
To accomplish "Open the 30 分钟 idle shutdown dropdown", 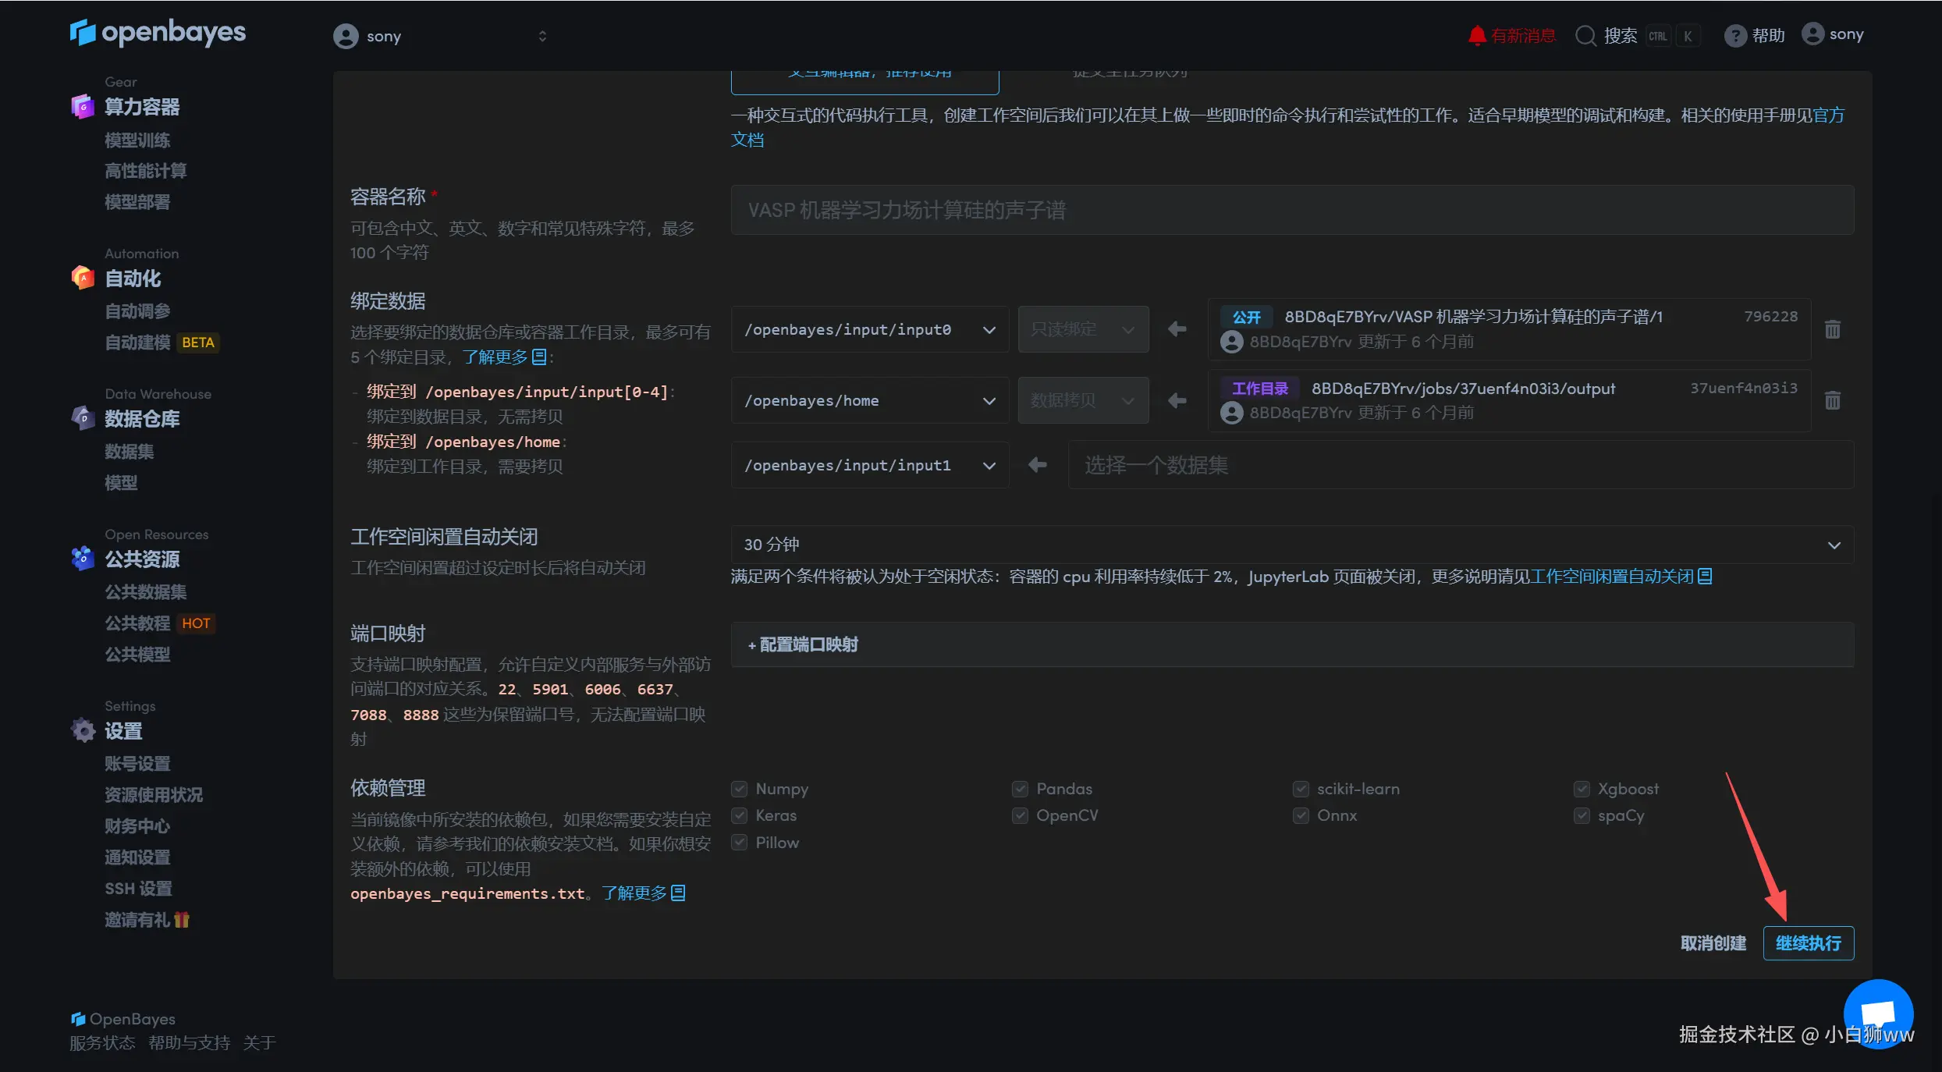I will pyautogui.click(x=1291, y=545).
